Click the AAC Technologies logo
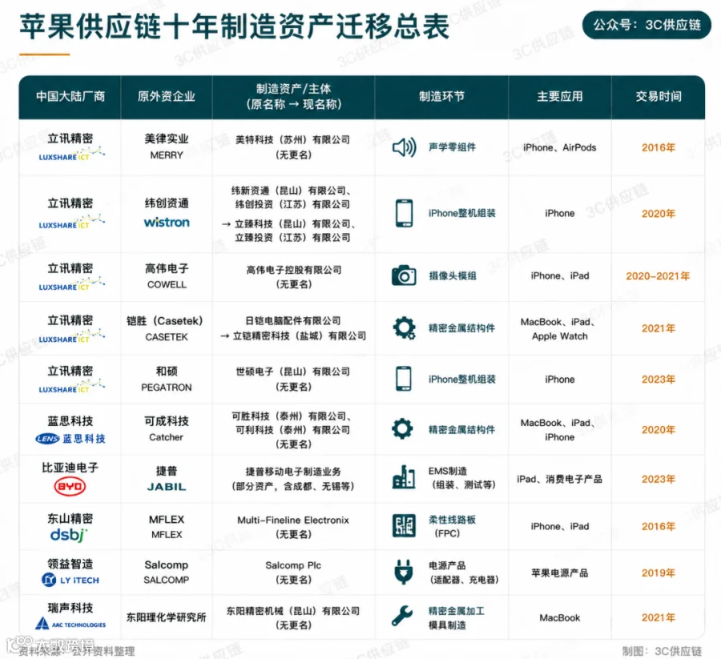 pos(70,624)
